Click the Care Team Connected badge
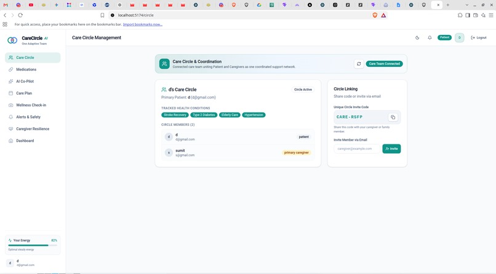This screenshot has height=274, width=496. [385, 64]
